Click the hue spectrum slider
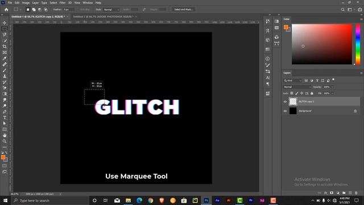This screenshot has height=205, width=364. 358,44
